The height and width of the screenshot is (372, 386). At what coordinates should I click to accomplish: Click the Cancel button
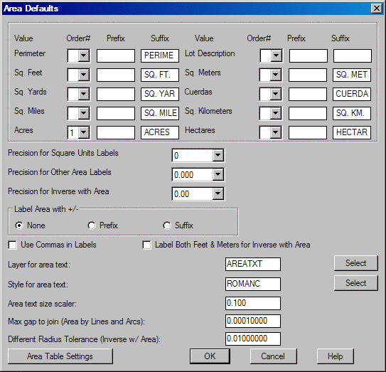(x=273, y=356)
